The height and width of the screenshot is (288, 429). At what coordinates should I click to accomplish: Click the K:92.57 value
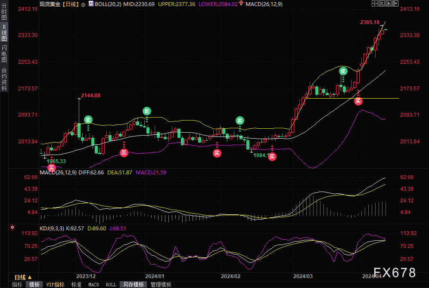click(75, 228)
